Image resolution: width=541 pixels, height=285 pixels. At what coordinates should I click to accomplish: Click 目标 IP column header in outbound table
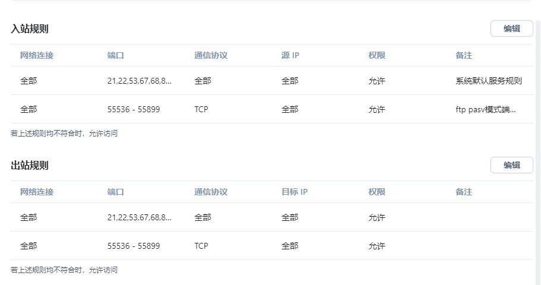tap(295, 192)
